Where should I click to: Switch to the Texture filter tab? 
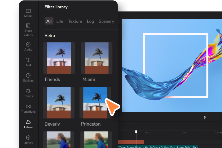75,21
